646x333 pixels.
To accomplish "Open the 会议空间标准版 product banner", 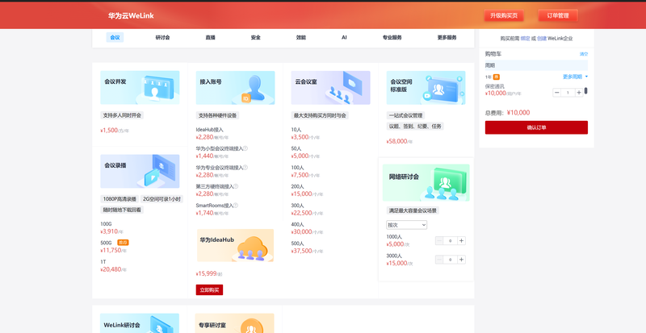I will click(426, 88).
